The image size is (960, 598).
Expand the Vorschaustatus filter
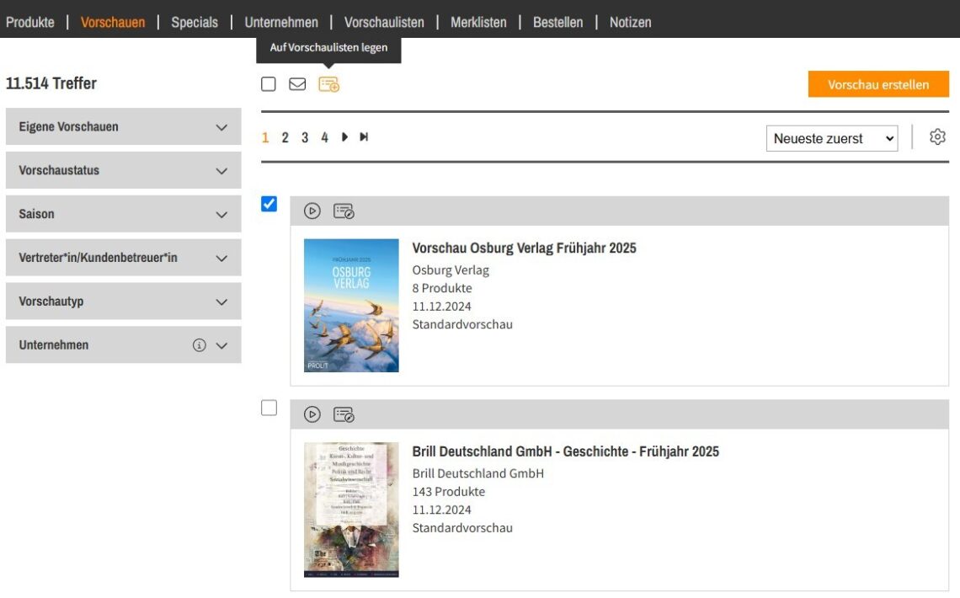pos(123,170)
